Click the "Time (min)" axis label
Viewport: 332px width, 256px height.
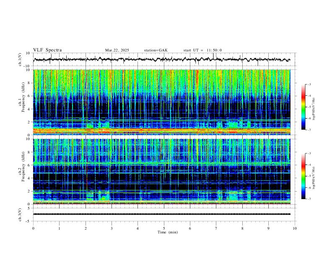168,232
